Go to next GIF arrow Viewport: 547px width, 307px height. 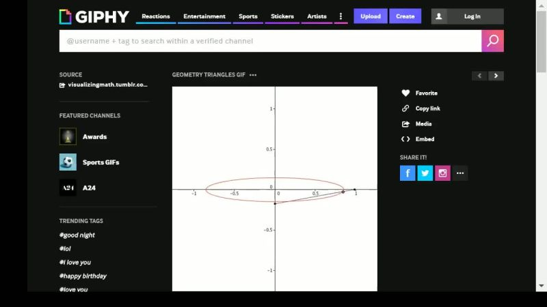pyautogui.click(x=496, y=76)
